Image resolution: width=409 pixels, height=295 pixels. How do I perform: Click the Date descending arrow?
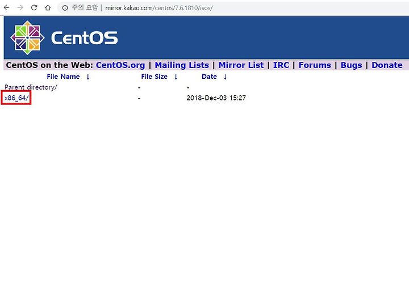point(225,77)
